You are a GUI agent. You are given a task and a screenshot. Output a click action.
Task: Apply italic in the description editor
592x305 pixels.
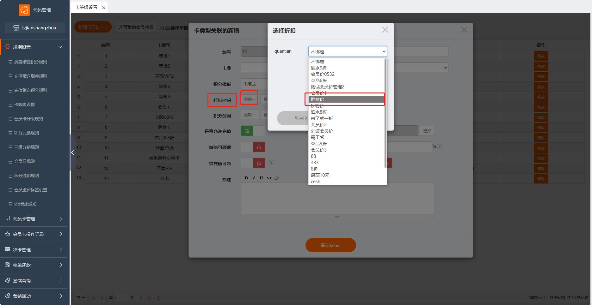pyautogui.click(x=254, y=178)
